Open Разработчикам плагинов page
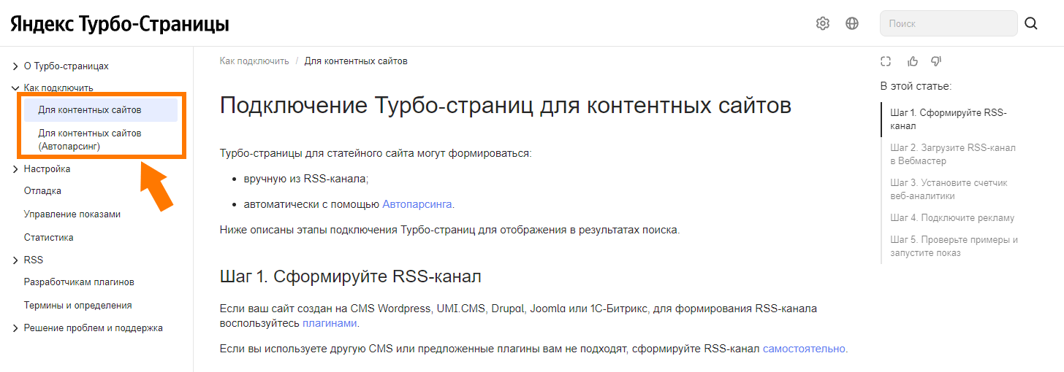Viewport: 1064px width, 372px height. 79,282
